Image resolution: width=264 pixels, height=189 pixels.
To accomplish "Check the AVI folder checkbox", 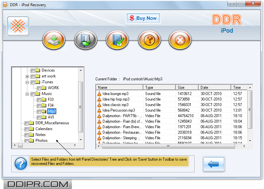I will click(39, 117).
